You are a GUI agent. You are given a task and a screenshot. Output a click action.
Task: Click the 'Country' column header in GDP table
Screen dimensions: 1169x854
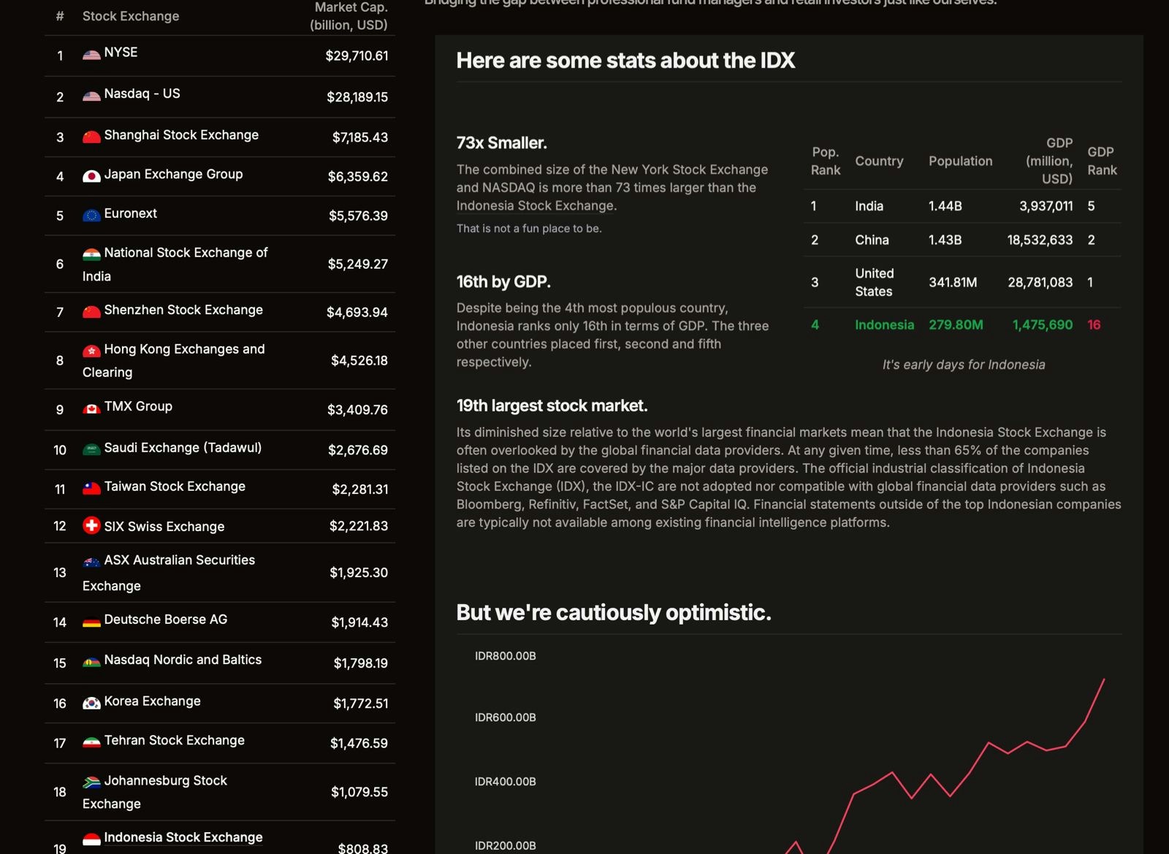(x=879, y=161)
